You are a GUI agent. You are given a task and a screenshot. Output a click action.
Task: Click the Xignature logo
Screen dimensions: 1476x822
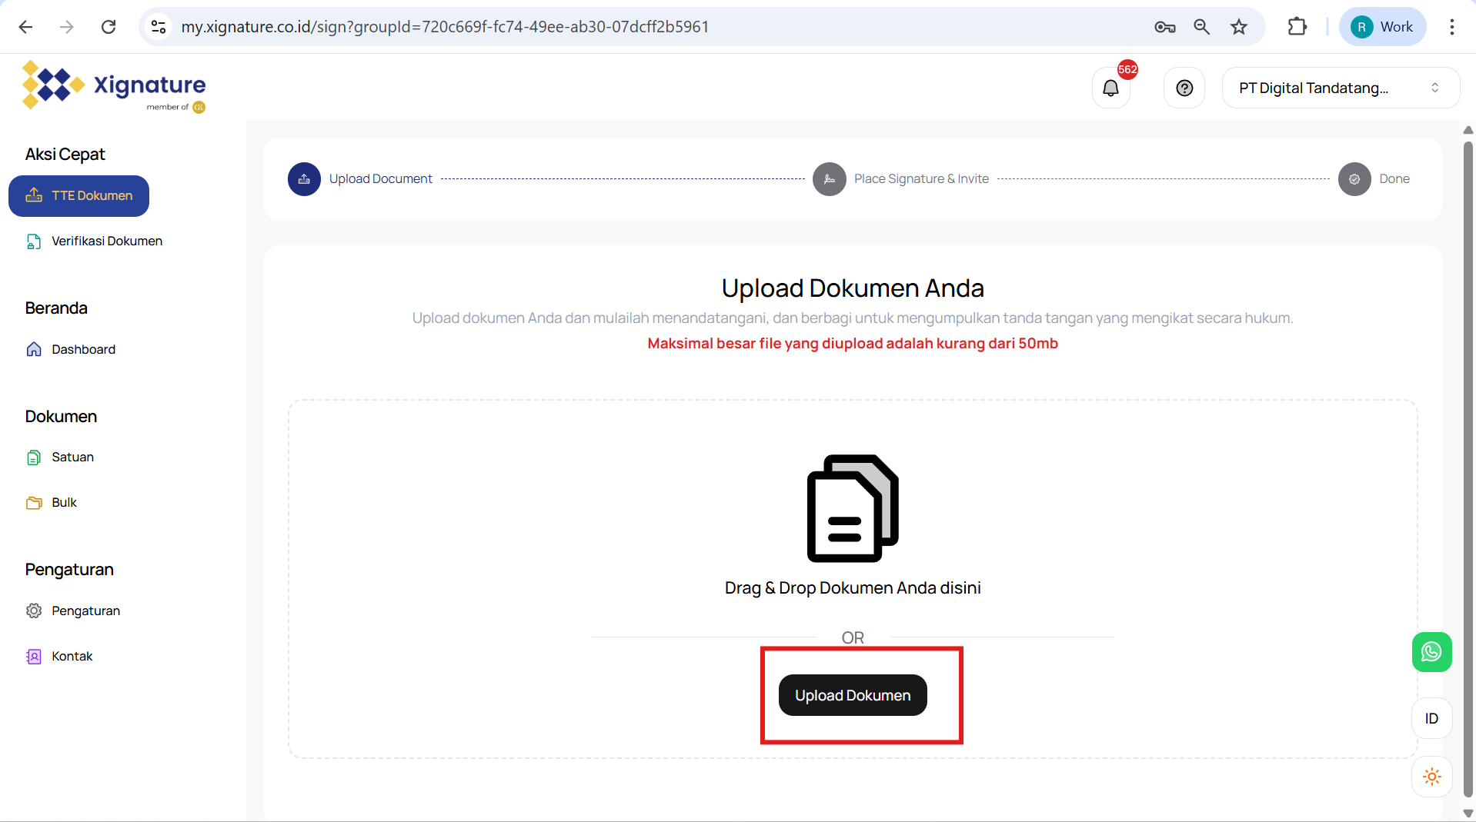114,87
